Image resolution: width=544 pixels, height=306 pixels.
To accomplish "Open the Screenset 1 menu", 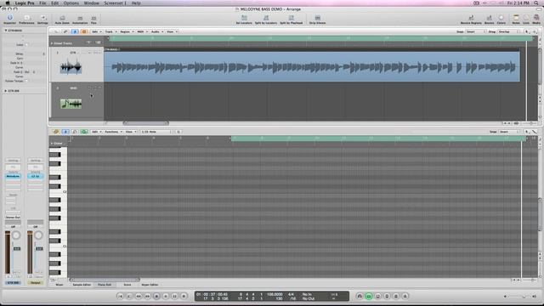I will click(x=116, y=3).
